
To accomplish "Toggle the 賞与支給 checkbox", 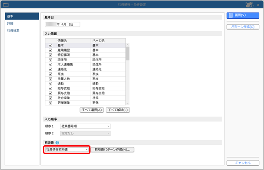I will 50,93.
